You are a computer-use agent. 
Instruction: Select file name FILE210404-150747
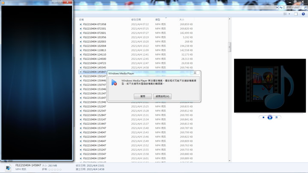pos(95,85)
